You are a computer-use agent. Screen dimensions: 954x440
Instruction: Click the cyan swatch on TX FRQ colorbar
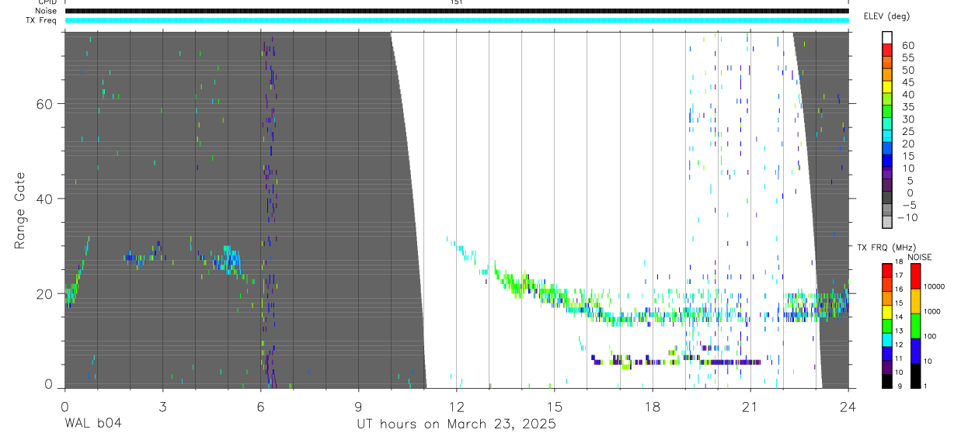(x=887, y=341)
